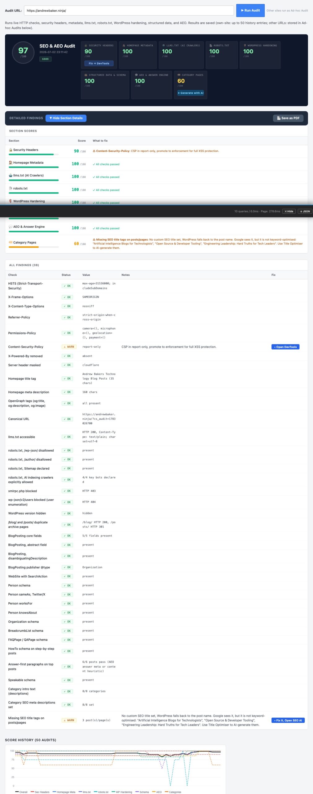Click the robot icon in LLMS.TXT card
The width and height of the screenshot is (313, 794).
(164, 46)
